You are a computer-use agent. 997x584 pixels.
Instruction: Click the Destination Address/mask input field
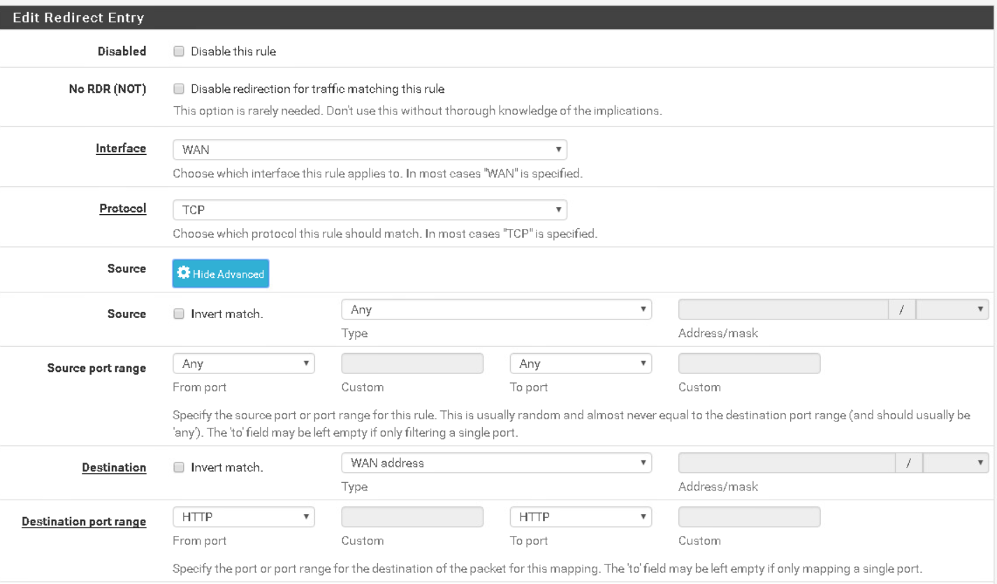pos(787,463)
